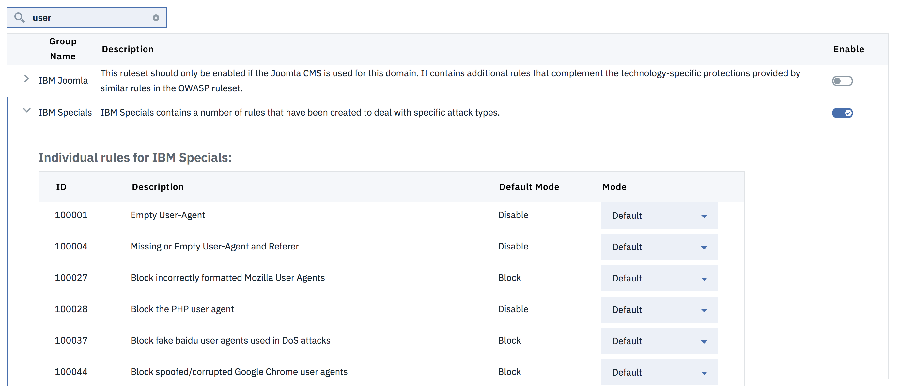
Task: Select the IBM Specials group name label
Action: pyautogui.click(x=65, y=112)
